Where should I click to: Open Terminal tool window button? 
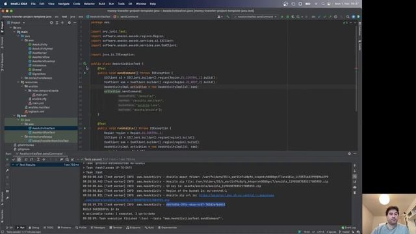(116, 227)
